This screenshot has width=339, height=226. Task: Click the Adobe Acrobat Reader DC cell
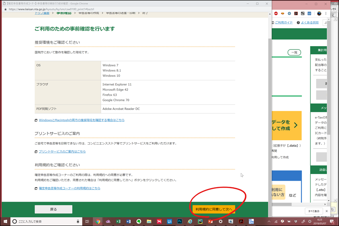(x=168, y=109)
